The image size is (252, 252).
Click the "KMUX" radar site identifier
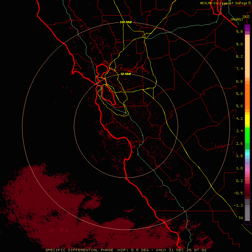(161, 250)
